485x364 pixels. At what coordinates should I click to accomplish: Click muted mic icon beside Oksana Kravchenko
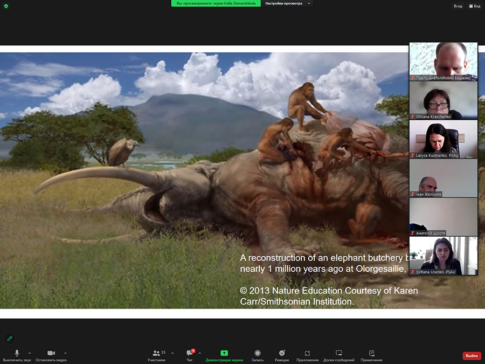click(x=413, y=116)
